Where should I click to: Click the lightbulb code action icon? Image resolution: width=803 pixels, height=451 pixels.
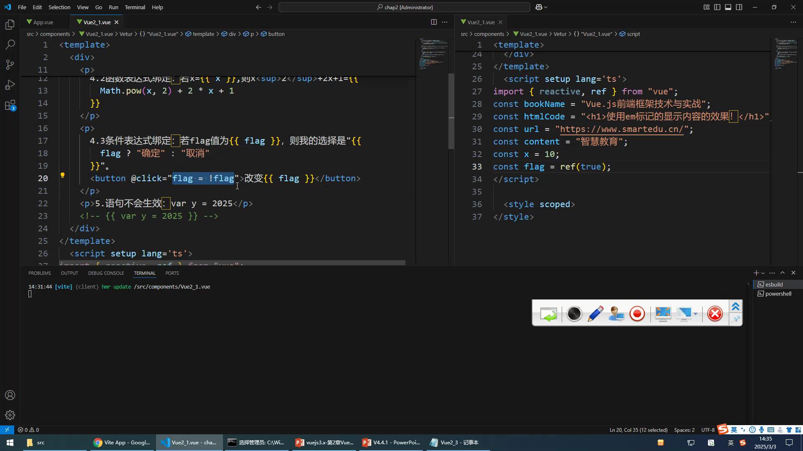pos(63,175)
